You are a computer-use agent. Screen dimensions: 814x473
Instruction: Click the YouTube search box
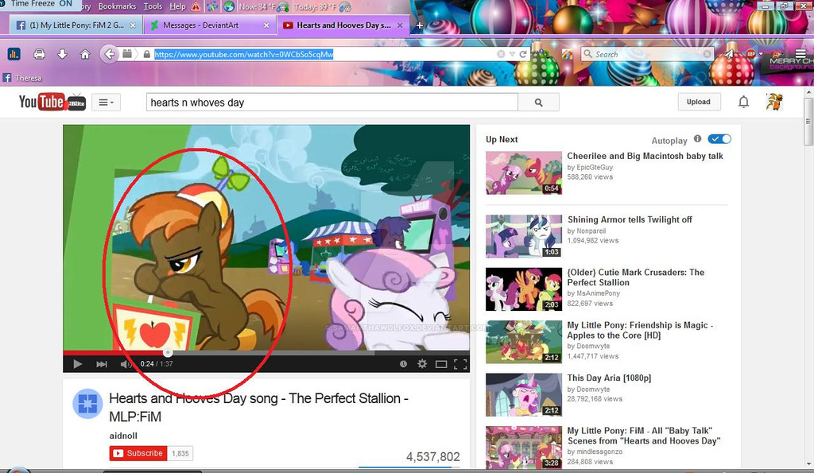[x=332, y=103]
